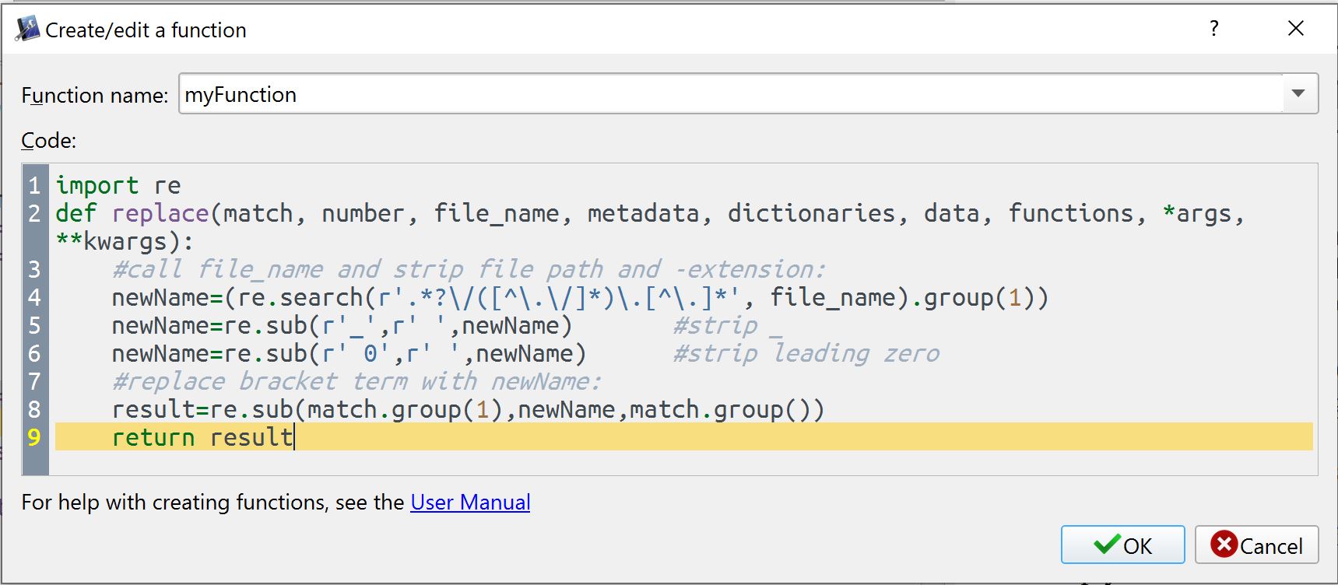The width and height of the screenshot is (1338, 585).
Task: Click the question mark help button
Action: coord(1213,29)
